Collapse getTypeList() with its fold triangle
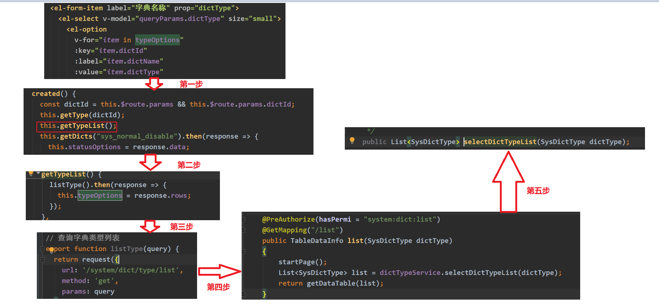This screenshot has width=659, height=304. point(38,173)
